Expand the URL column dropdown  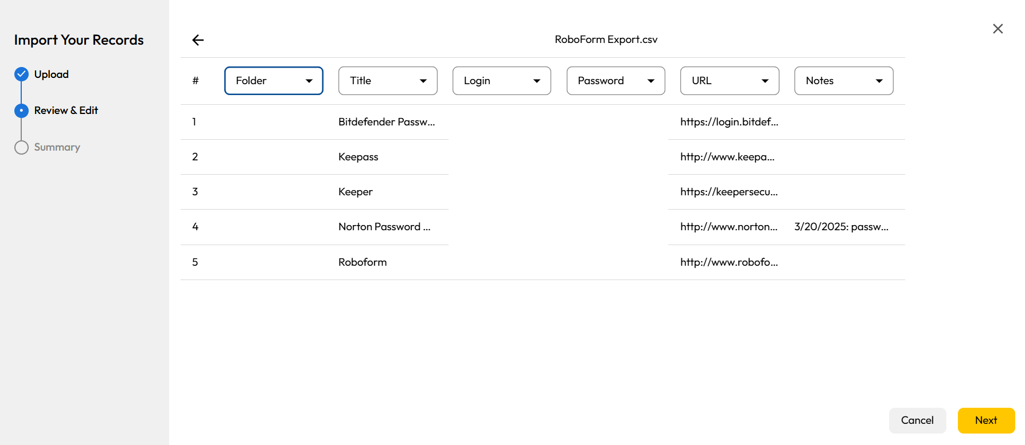point(729,81)
